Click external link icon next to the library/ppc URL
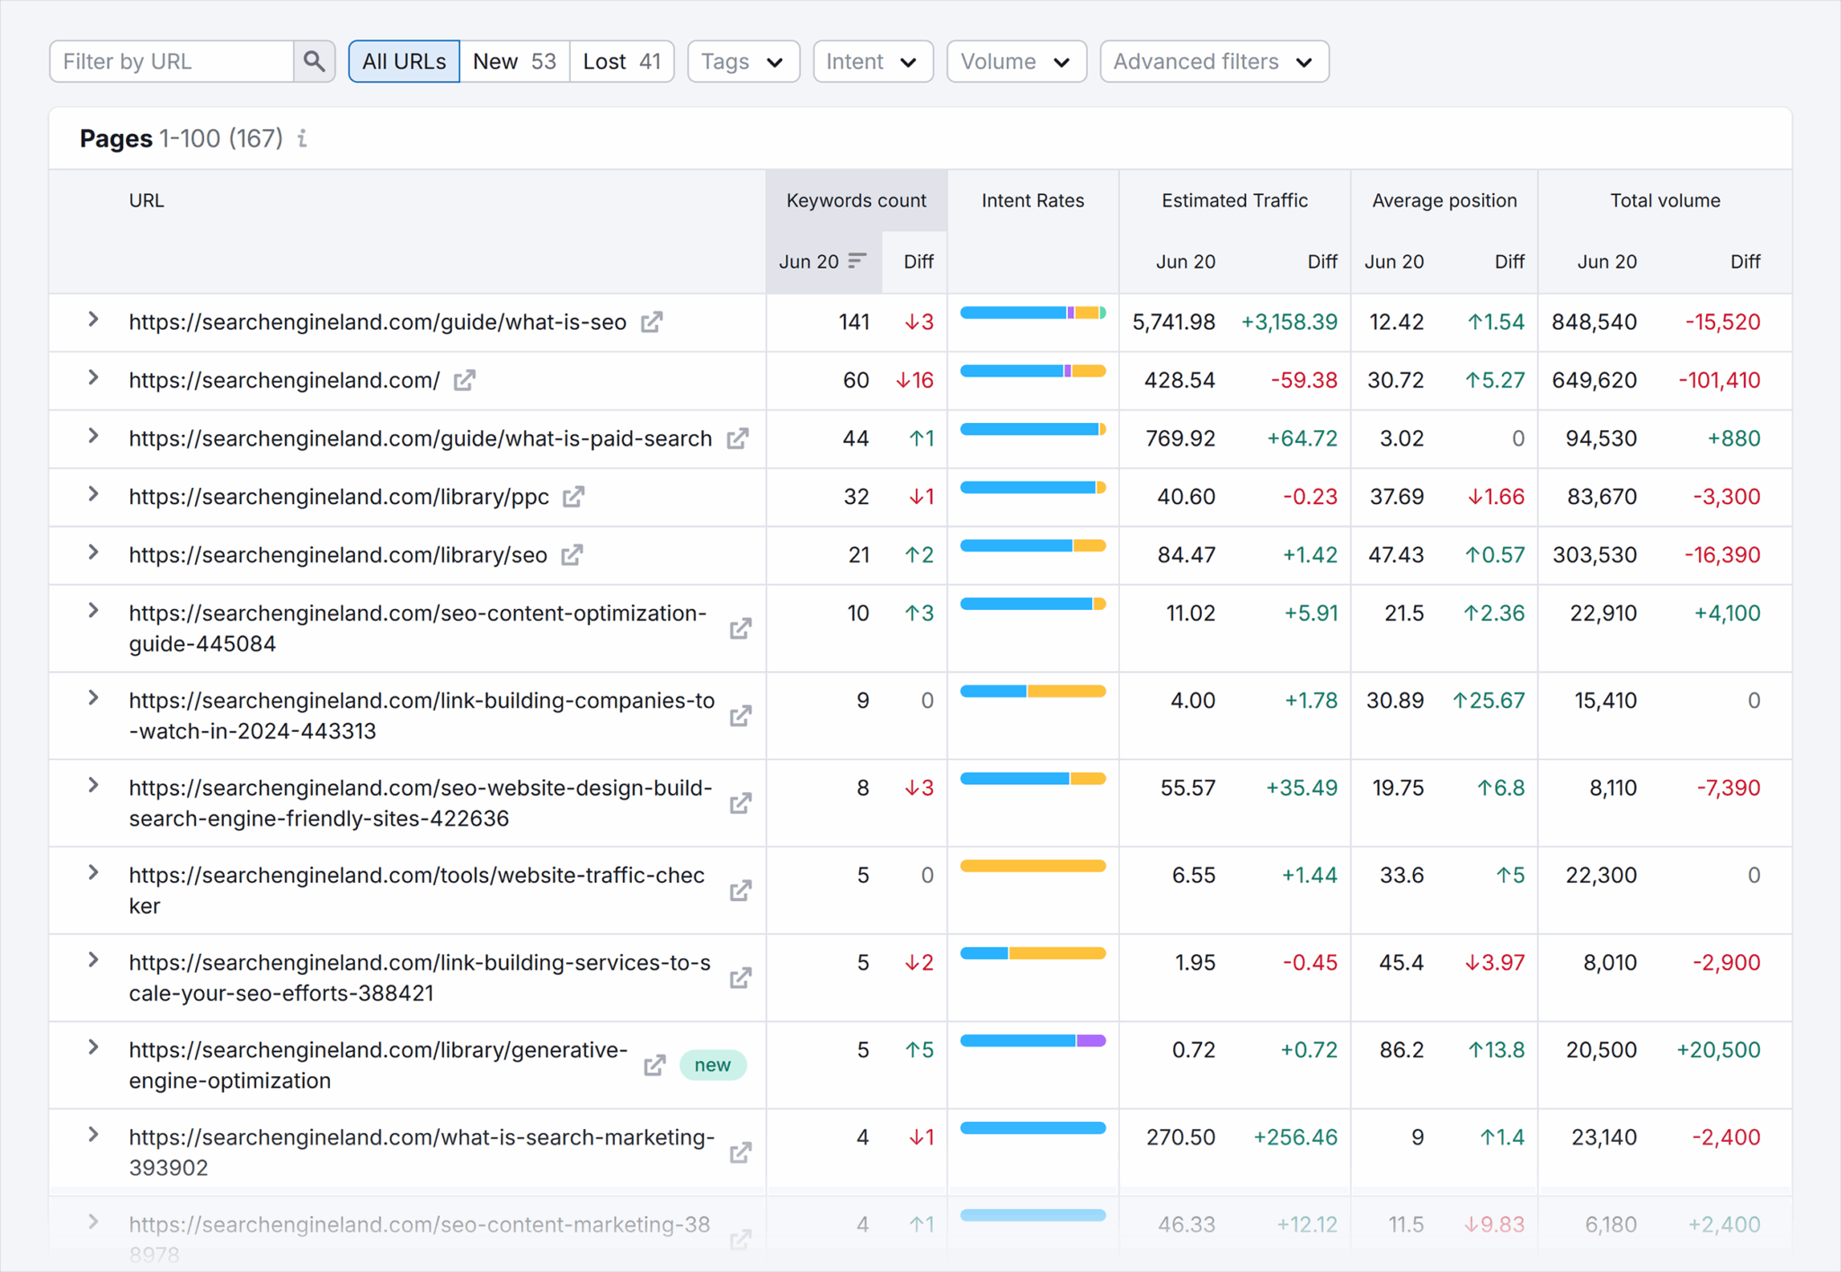 [x=573, y=497]
